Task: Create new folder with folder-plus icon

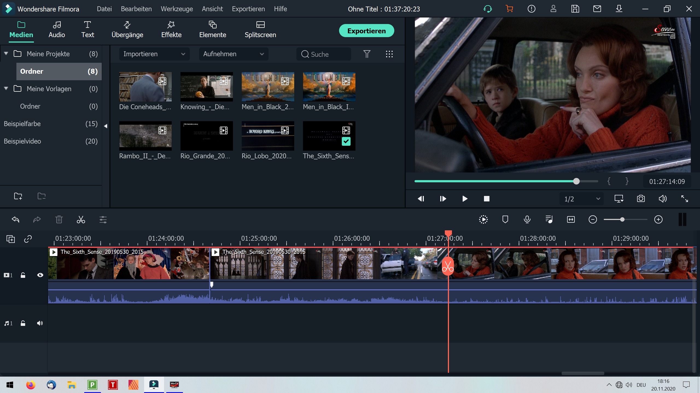Action: click(18, 196)
